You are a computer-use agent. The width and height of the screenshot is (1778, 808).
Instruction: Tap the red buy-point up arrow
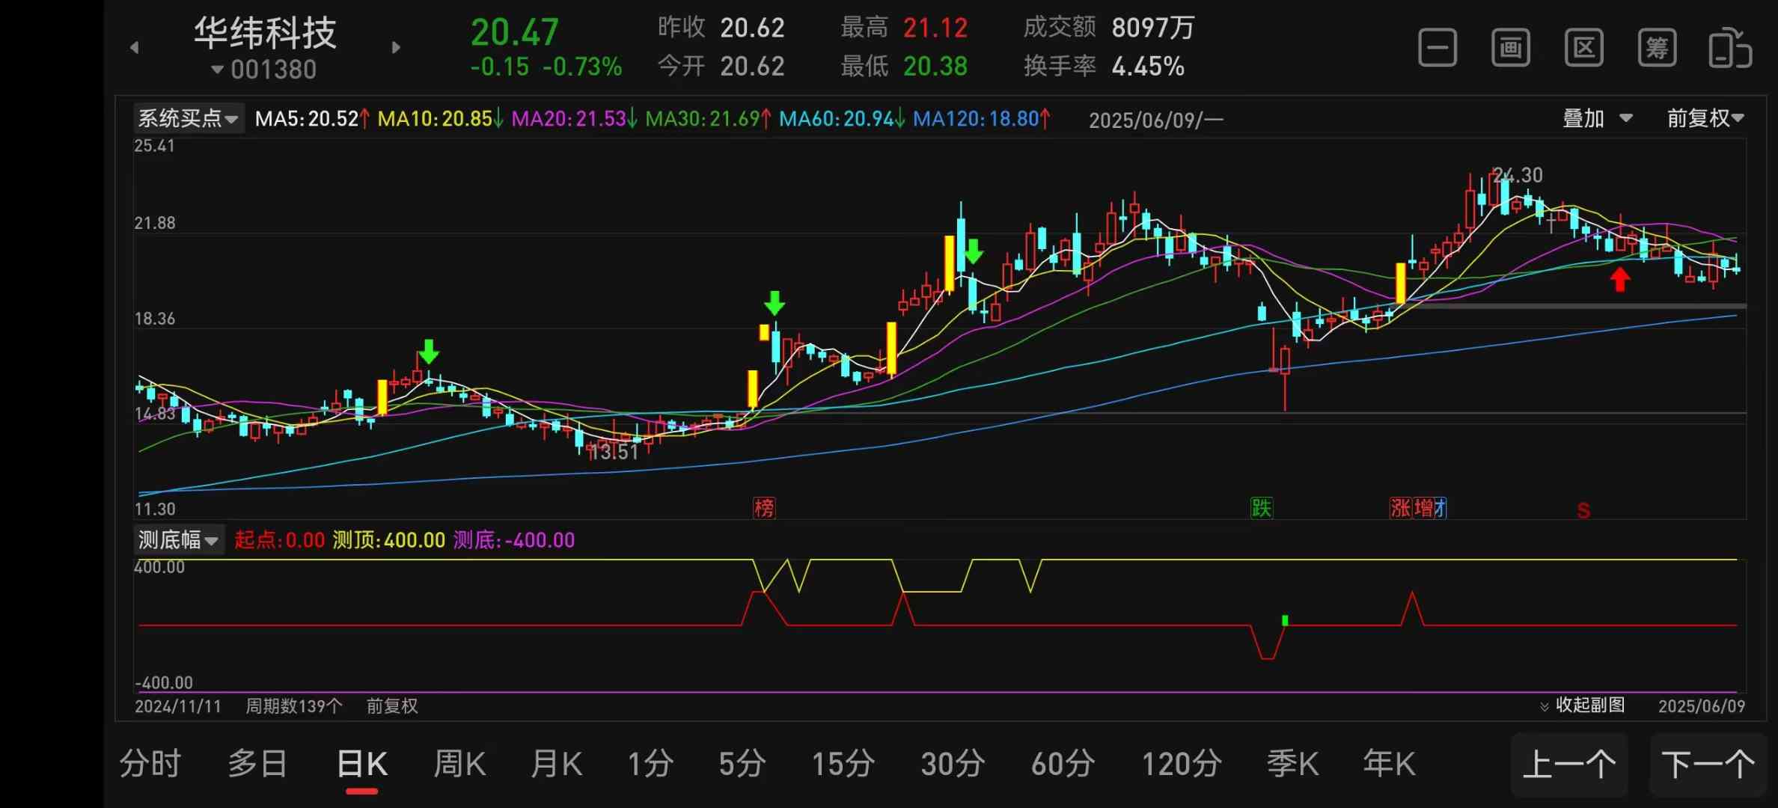coord(1620,280)
